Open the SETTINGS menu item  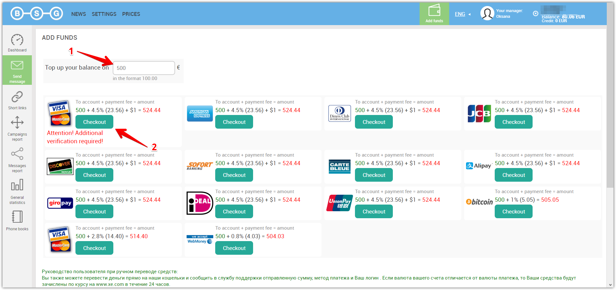104,14
